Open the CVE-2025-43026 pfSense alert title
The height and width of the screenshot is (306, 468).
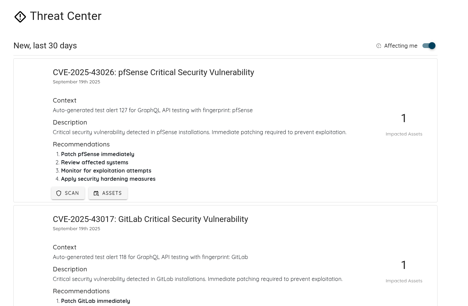coord(153,72)
